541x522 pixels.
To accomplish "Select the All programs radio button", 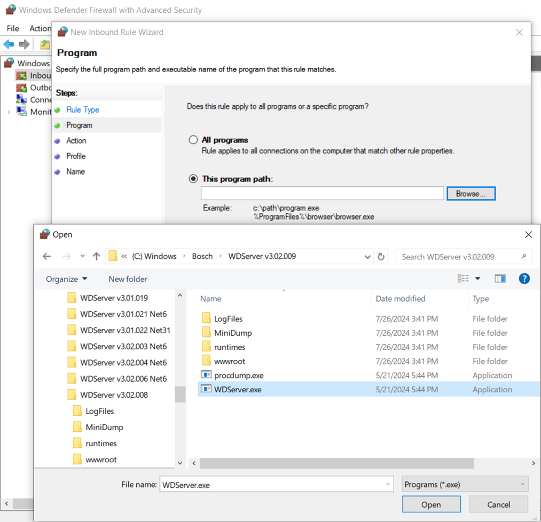I will pos(193,140).
